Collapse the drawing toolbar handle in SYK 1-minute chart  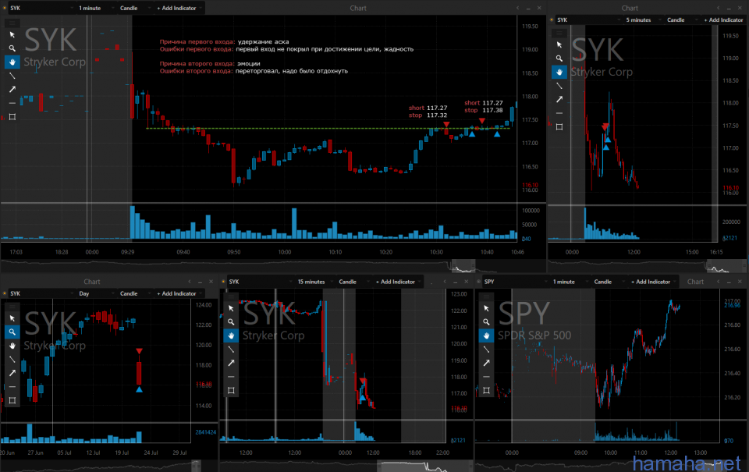[x=12, y=23]
